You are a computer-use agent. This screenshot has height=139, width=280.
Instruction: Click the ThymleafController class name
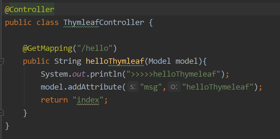[104, 22]
